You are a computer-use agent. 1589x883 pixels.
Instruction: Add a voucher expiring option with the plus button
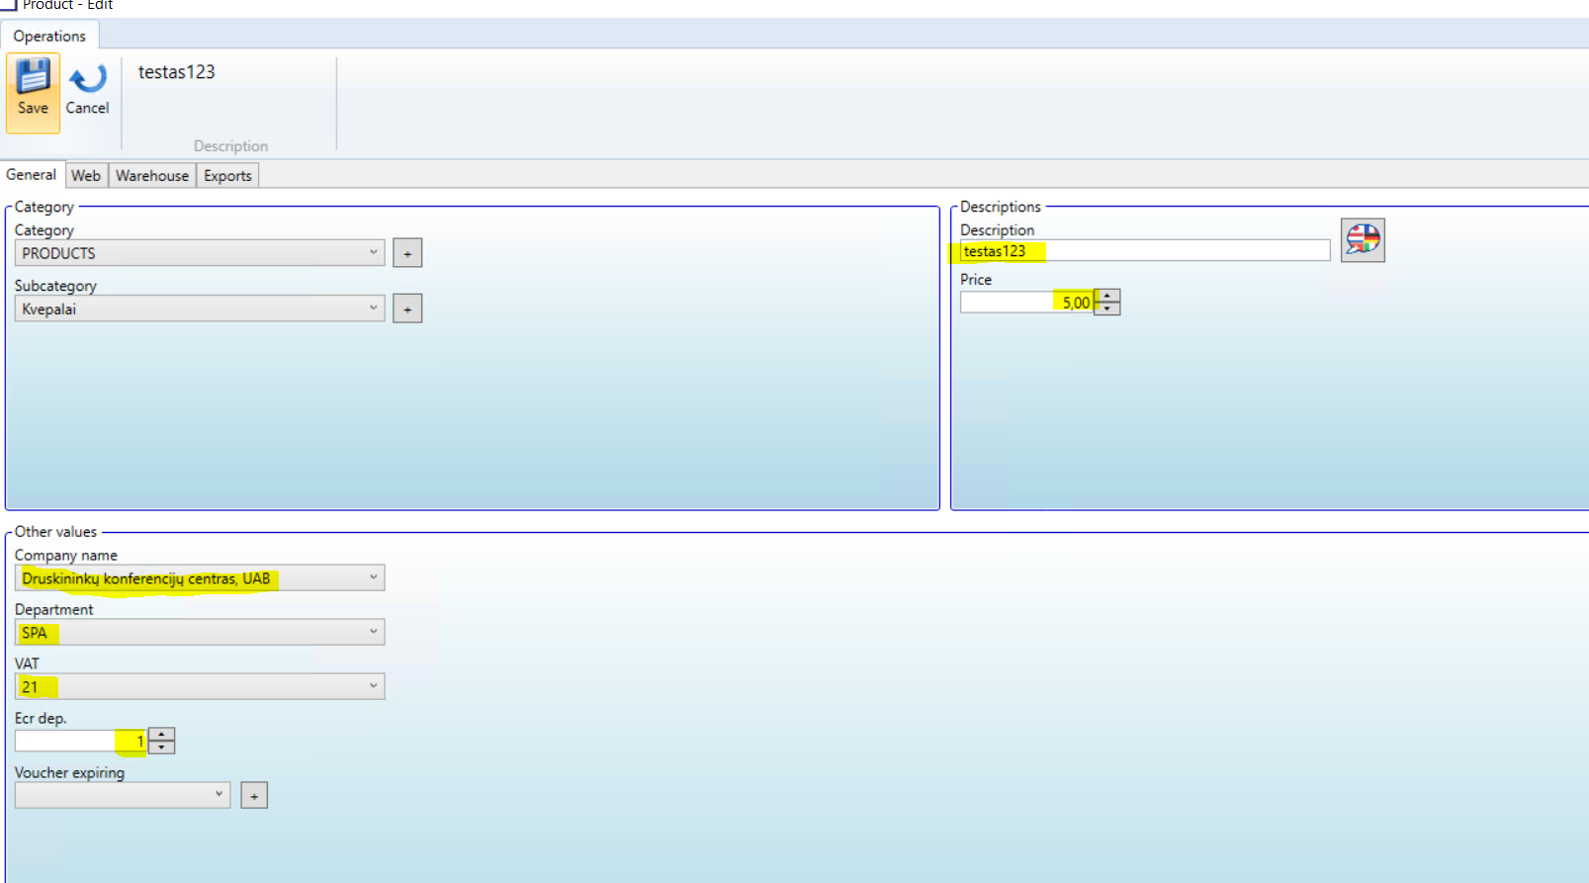coord(254,795)
